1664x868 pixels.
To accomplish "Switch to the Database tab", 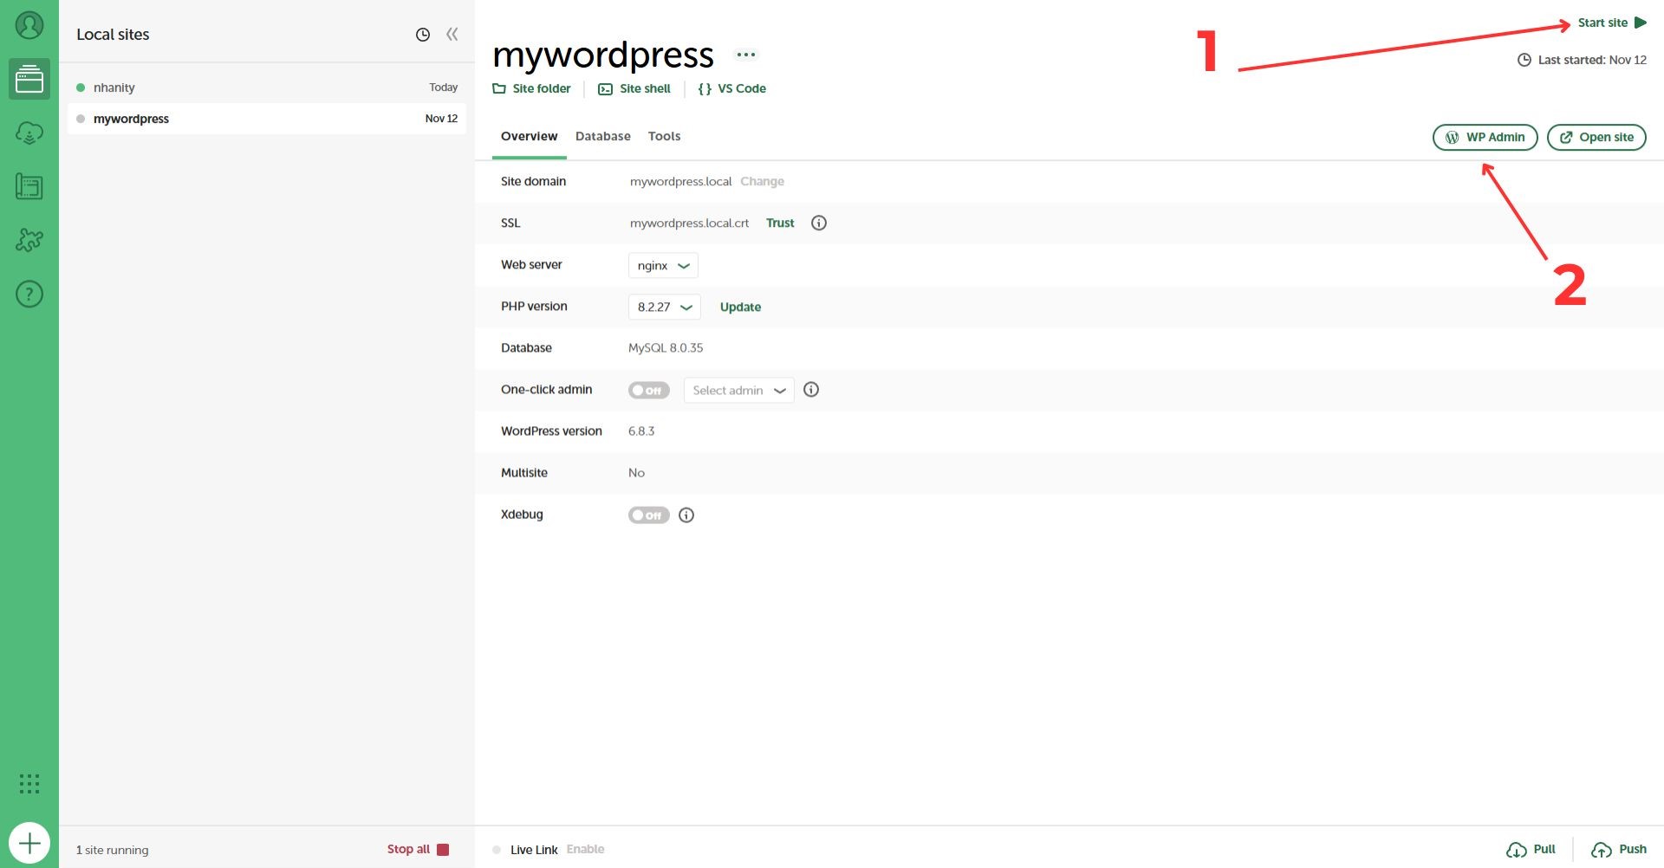I will pyautogui.click(x=603, y=136).
